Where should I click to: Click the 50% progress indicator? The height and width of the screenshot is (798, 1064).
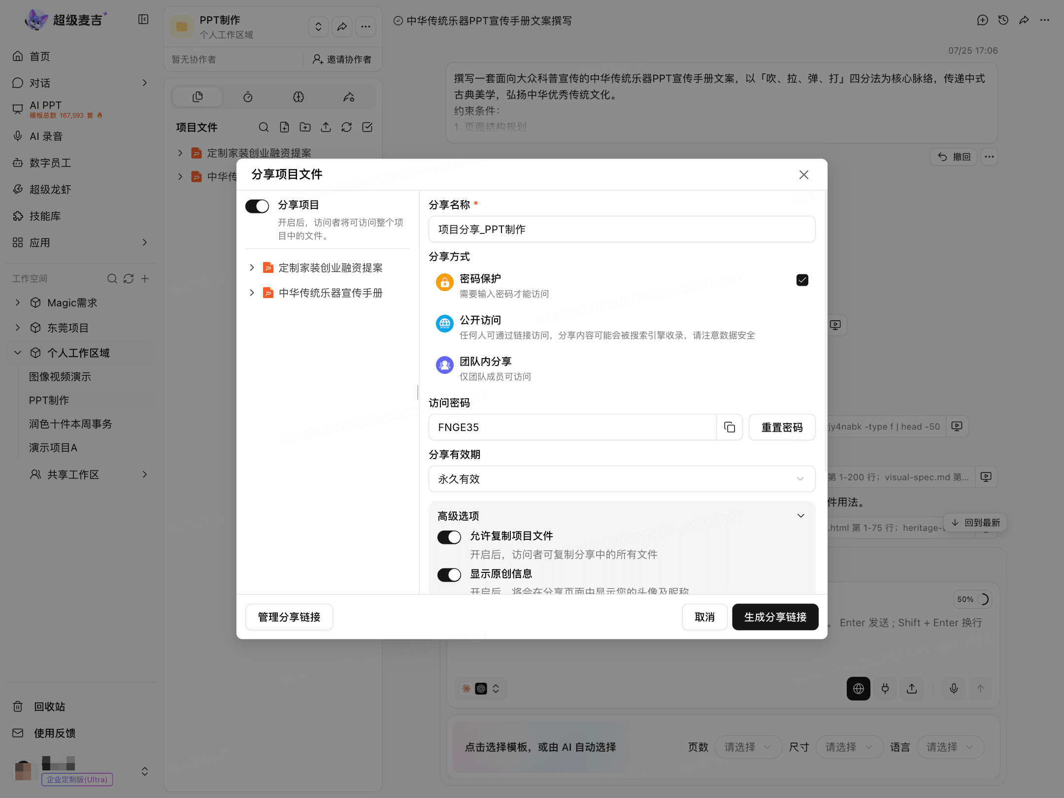(x=972, y=599)
